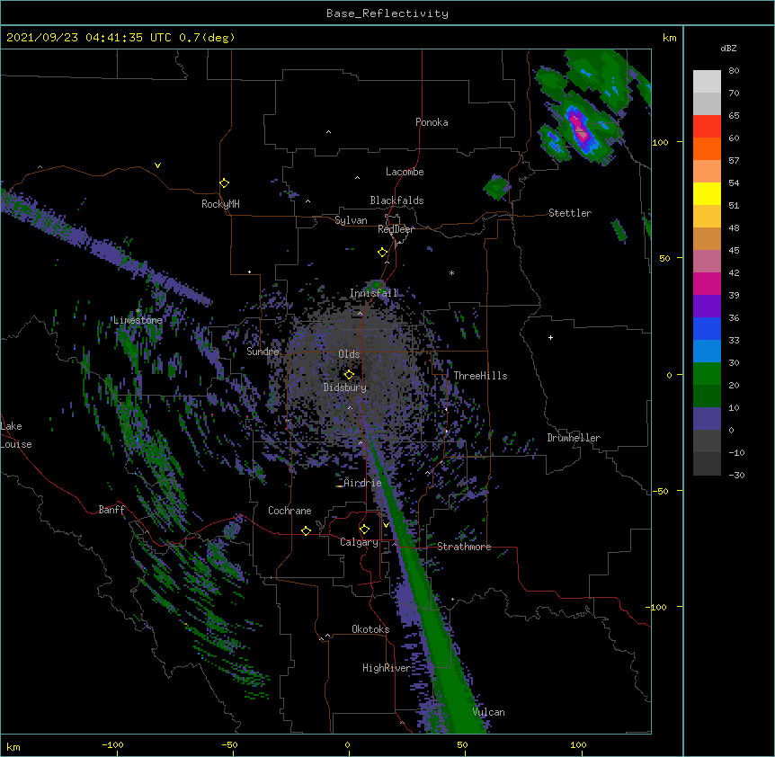Image resolution: width=775 pixels, height=757 pixels.
Task: Click the magenta storm core northeast of Stettler
Action: (x=579, y=128)
